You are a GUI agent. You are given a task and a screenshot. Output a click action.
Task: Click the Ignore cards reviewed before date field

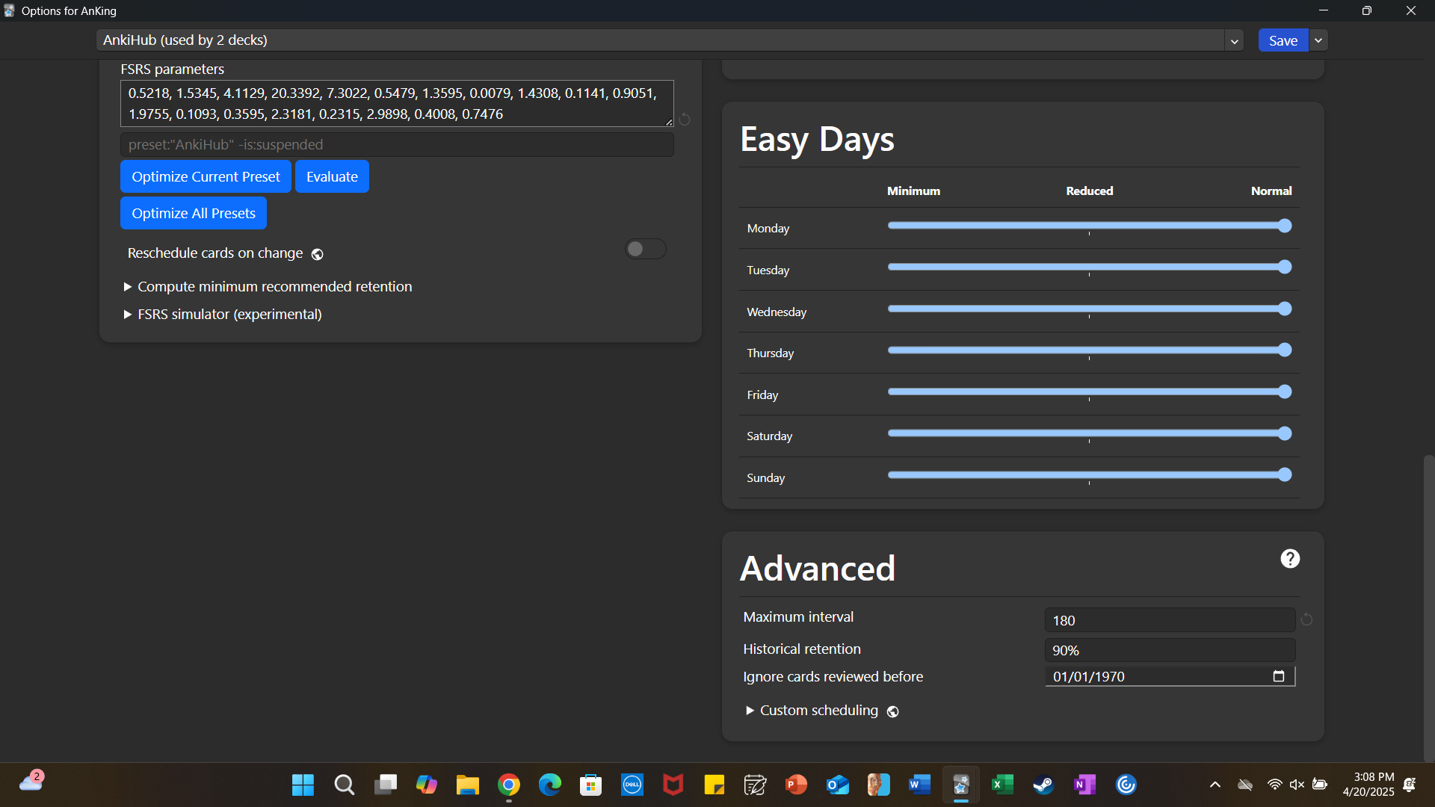(1170, 676)
